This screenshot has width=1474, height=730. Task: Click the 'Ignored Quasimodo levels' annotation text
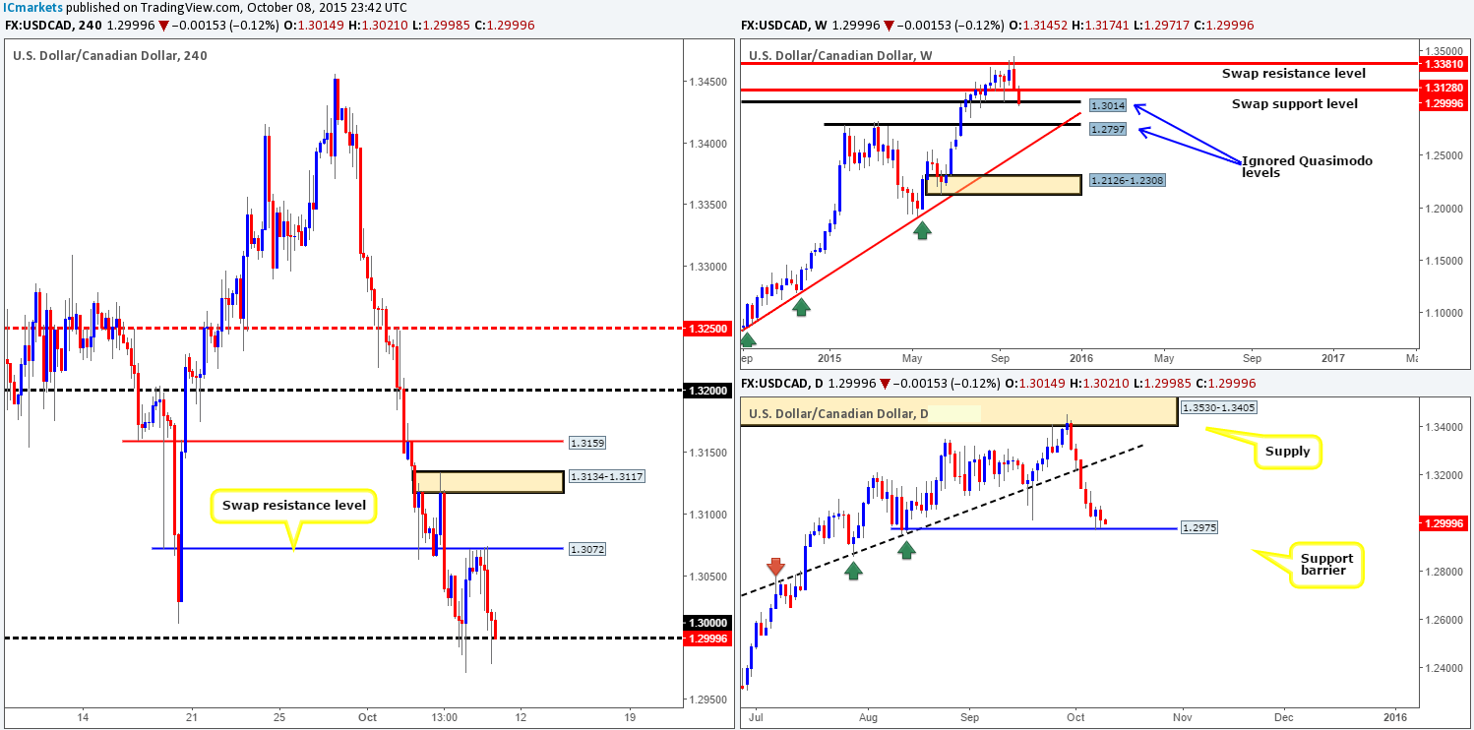coord(1307,166)
